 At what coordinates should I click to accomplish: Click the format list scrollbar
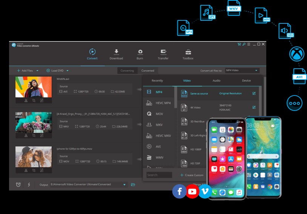[176, 98]
